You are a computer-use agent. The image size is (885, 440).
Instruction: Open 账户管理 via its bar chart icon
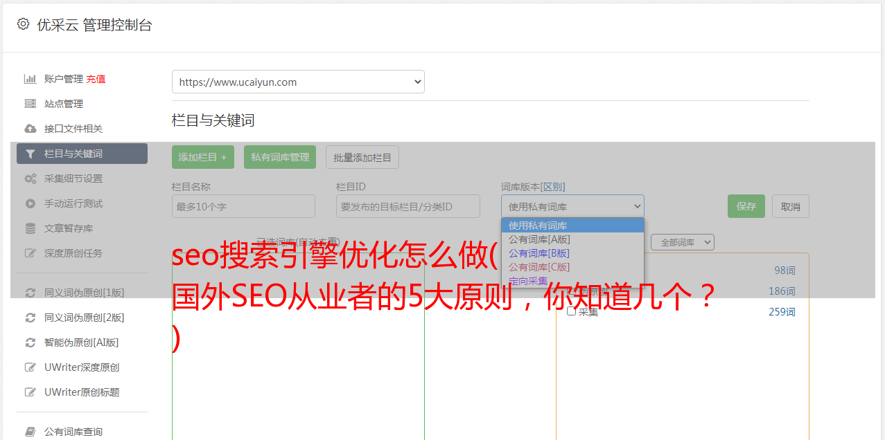(x=30, y=79)
